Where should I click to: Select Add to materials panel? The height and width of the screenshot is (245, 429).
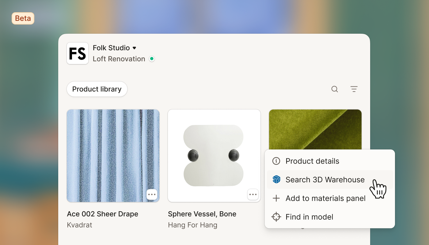(x=330, y=198)
